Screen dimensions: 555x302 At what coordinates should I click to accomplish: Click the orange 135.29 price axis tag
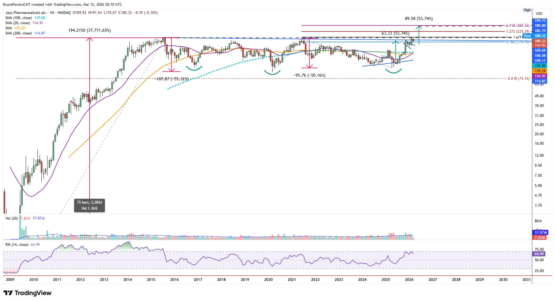[540, 71]
